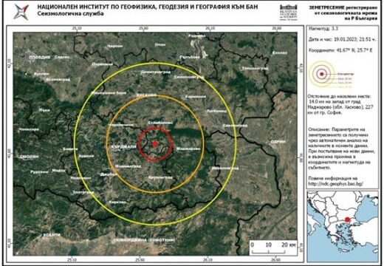Click the Маджарово town label
This screenshot has width=384, height=266.
point(188,149)
